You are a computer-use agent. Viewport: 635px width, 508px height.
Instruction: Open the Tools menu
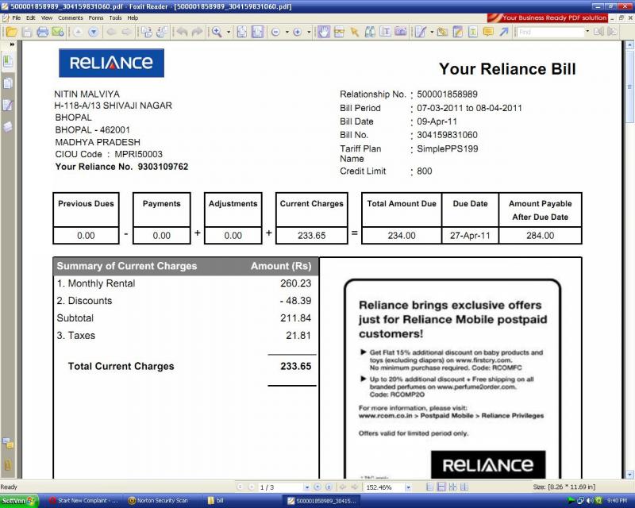pos(115,17)
